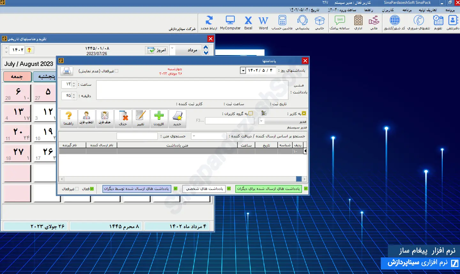The width and height of the screenshot is (460, 274).
Task: Click ارتباط مجدد reconnect icon
Action: coord(209,23)
